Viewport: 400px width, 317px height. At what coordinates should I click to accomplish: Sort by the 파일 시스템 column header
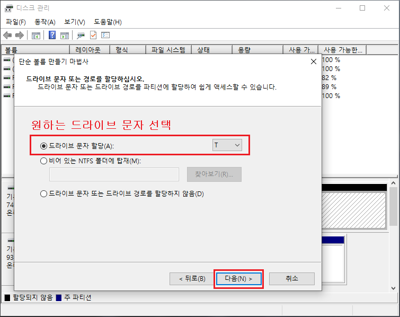pyautogui.click(x=168, y=50)
